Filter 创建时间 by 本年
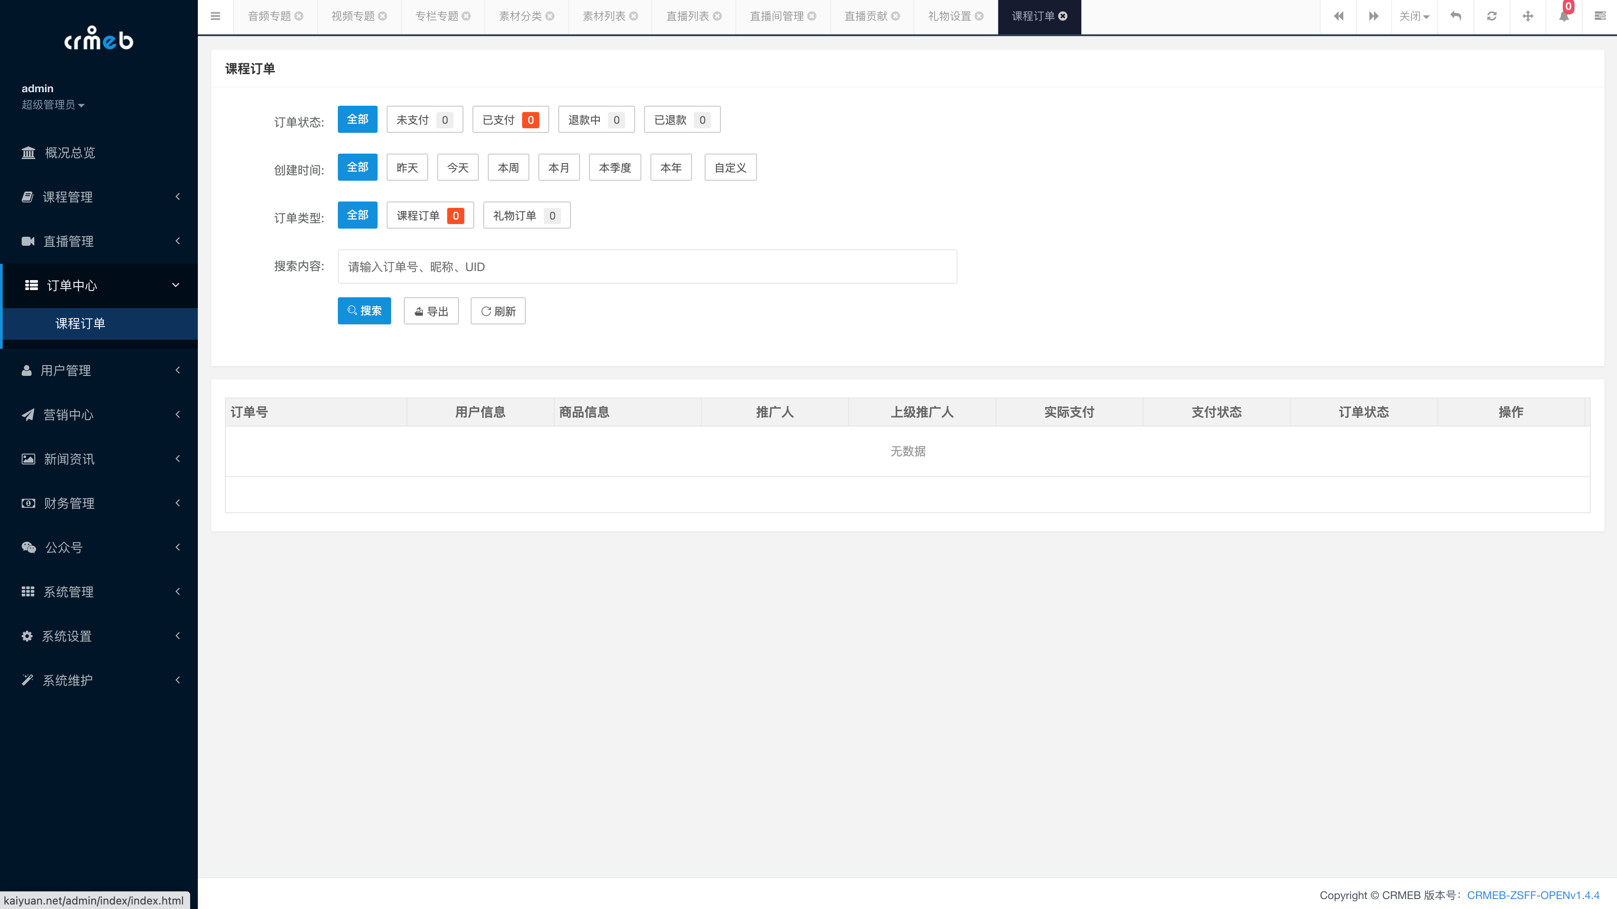Viewport: 1617px width, 909px height. 671,167
